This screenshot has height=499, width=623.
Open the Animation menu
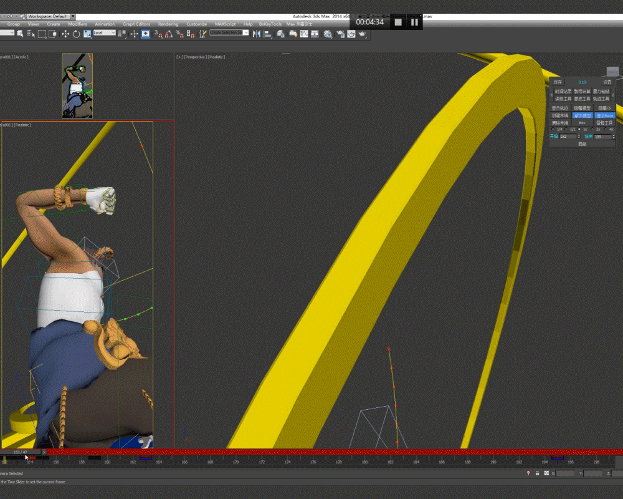pyautogui.click(x=105, y=24)
